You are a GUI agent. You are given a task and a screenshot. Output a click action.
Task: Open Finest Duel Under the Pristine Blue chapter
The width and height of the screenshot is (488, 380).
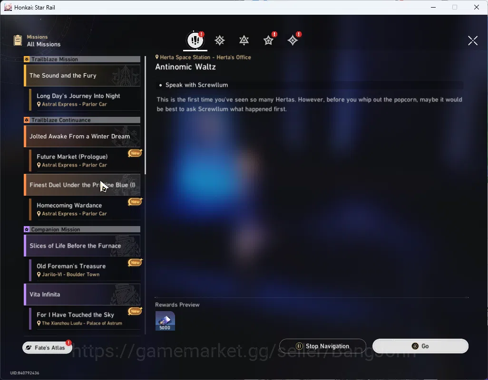(x=82, y=185)
